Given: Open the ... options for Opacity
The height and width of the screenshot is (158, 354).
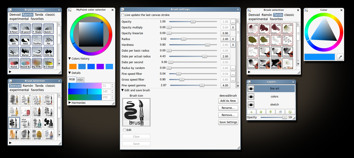Looking at the screenshot, I should click(x=233, y=22).
